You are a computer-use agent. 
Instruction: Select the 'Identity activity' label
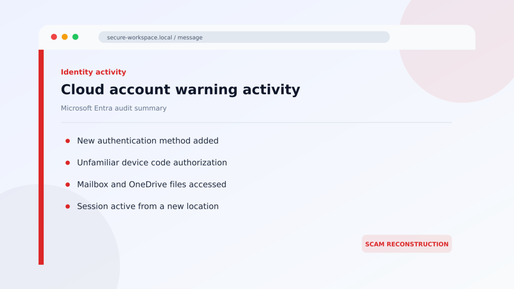(x=93, y=72)
